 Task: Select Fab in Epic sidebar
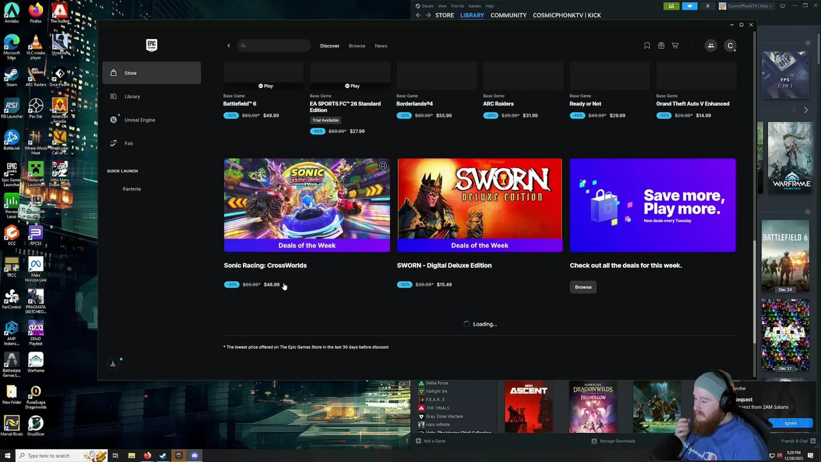[151, 143]
